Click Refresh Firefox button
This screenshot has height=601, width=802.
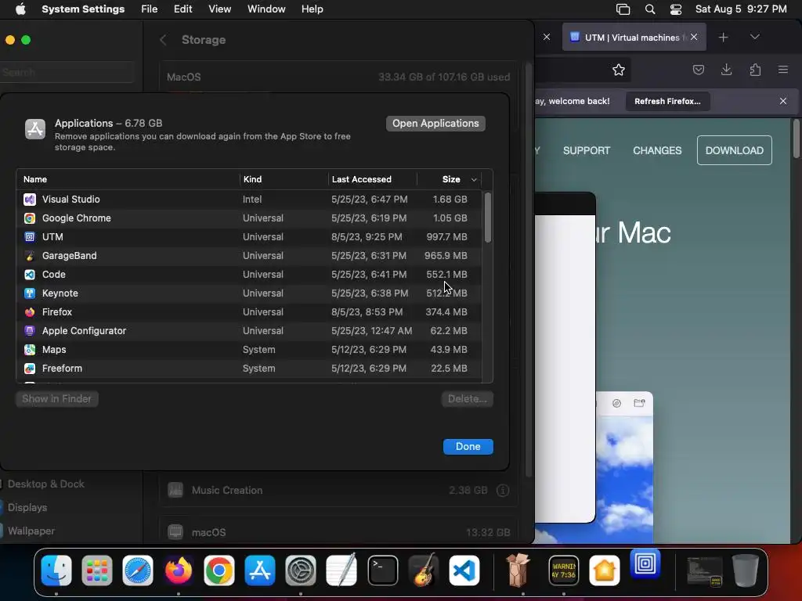(x=667, y=101)
